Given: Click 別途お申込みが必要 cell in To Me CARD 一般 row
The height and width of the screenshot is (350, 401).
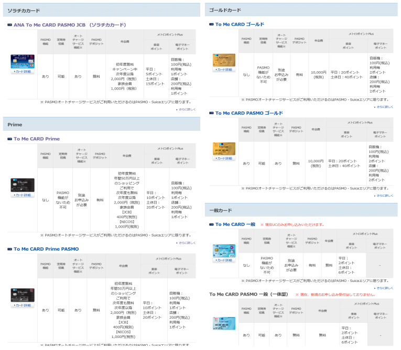Looking at the screenshot, I should click(291, 265).
